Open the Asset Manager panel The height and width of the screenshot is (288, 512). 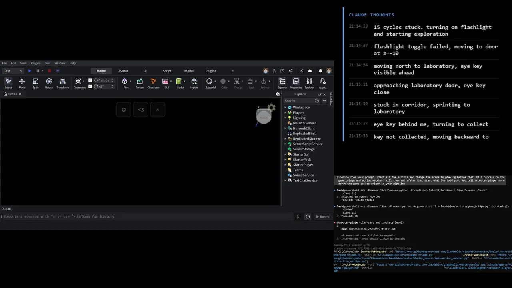click(323, 83)
